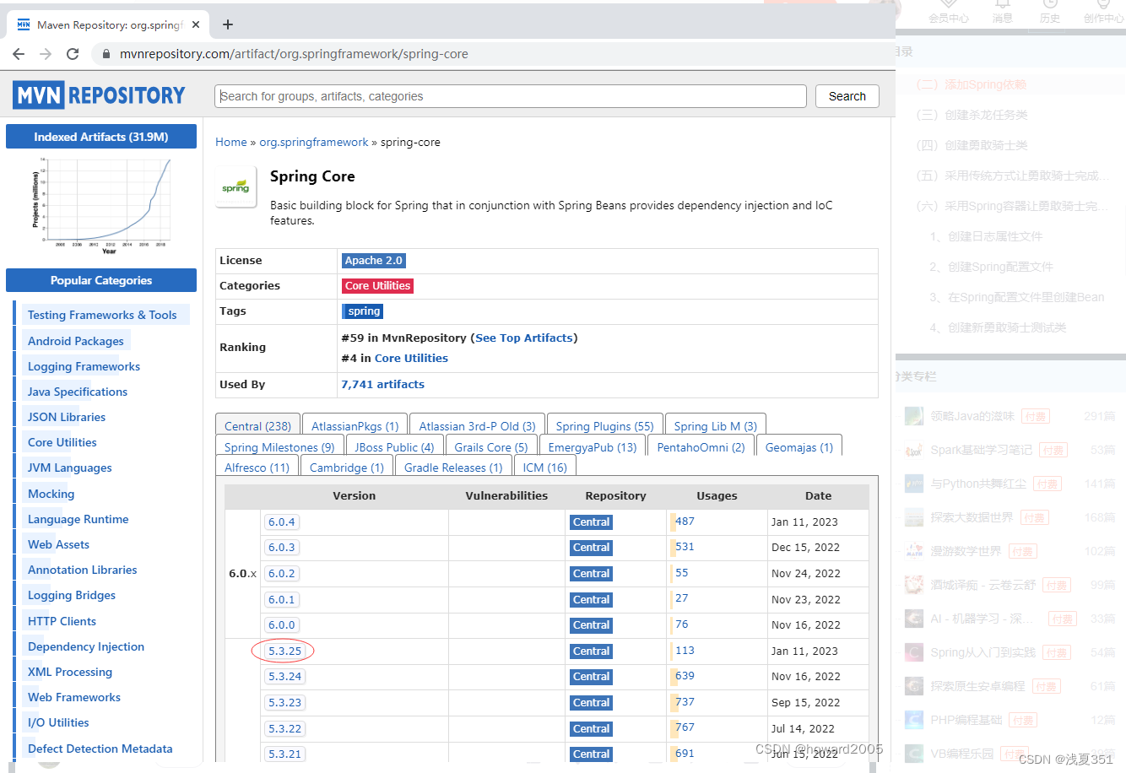The height and width of the screenshot is (773, 1126).
Task: Open Dependency Injection category
Action: click(86, 646)
